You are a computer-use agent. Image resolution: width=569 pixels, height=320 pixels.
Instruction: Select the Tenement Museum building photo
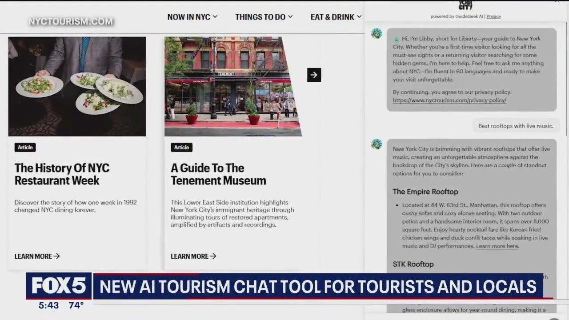233,86
